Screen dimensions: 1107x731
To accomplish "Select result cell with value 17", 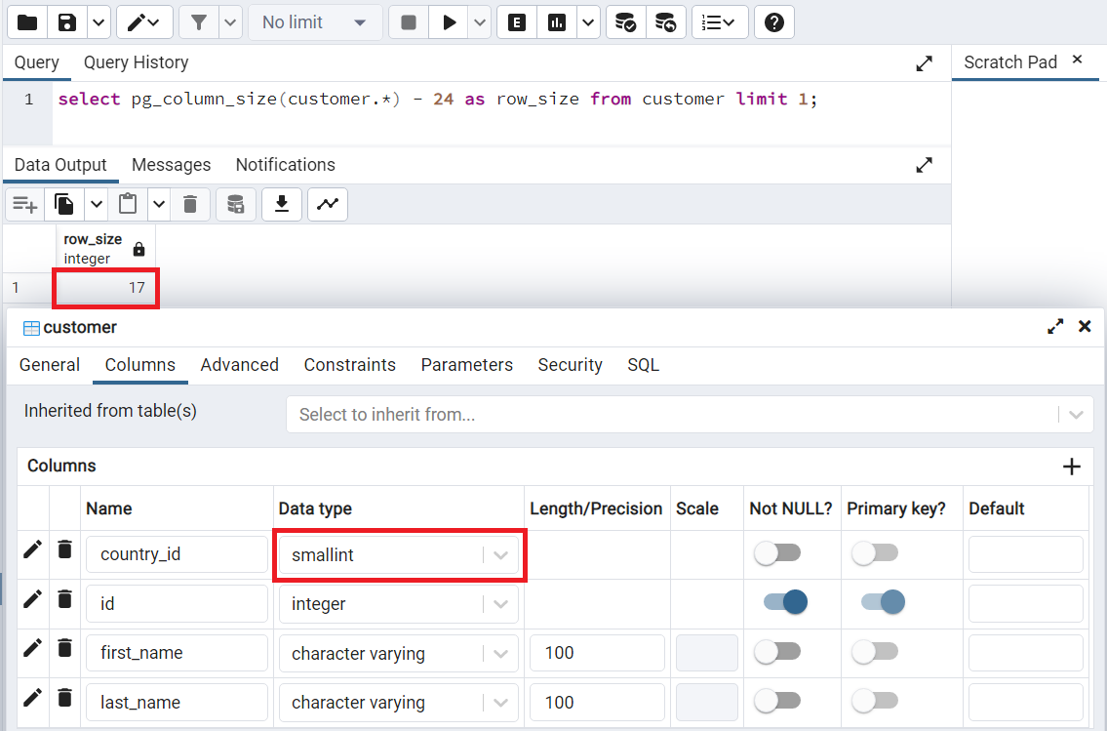I will pos(106,288).
